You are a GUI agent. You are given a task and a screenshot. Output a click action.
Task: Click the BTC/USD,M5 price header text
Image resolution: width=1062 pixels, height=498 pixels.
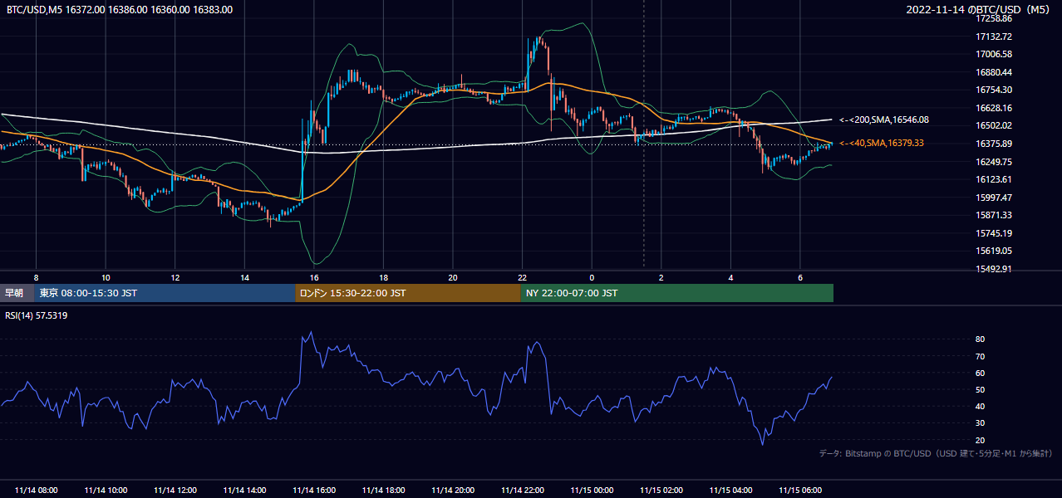click(x=120, y=10)
